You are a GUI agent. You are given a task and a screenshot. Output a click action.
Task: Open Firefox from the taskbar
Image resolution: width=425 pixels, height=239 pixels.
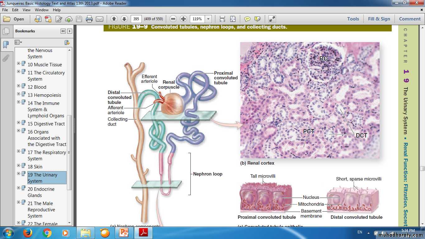pyautogui.click(x=28, y=233)
